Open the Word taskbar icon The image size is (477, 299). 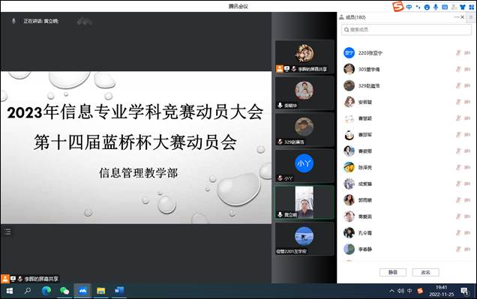tap(119, 291)
